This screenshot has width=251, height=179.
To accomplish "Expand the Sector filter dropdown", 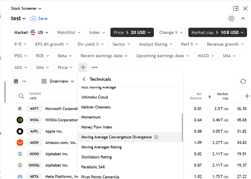I will tap(121, 44).
